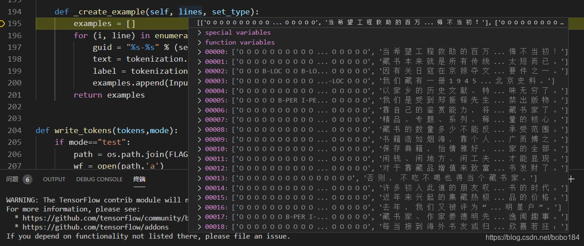Click line number 204 in the gutter
The image size is (584, 246).
pos(14,130)
